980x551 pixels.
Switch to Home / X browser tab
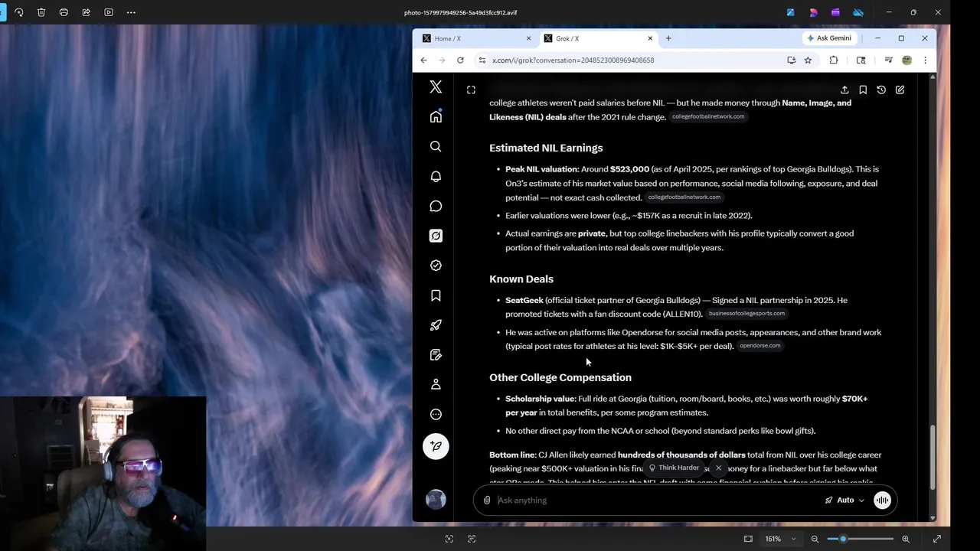(475, 38)
